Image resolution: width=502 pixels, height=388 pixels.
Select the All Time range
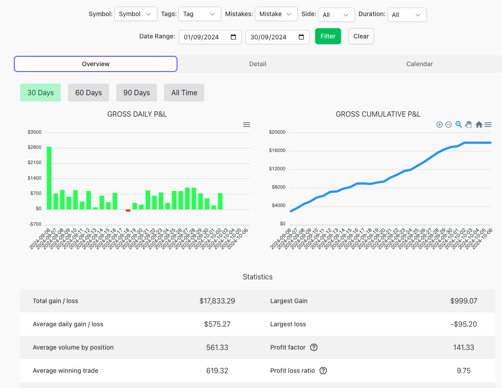point(184,93)
